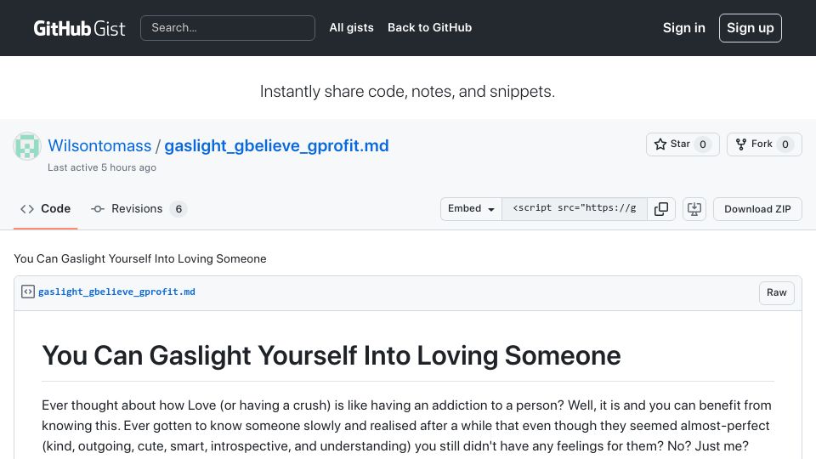Open the Sign in link

pos(683,27)
